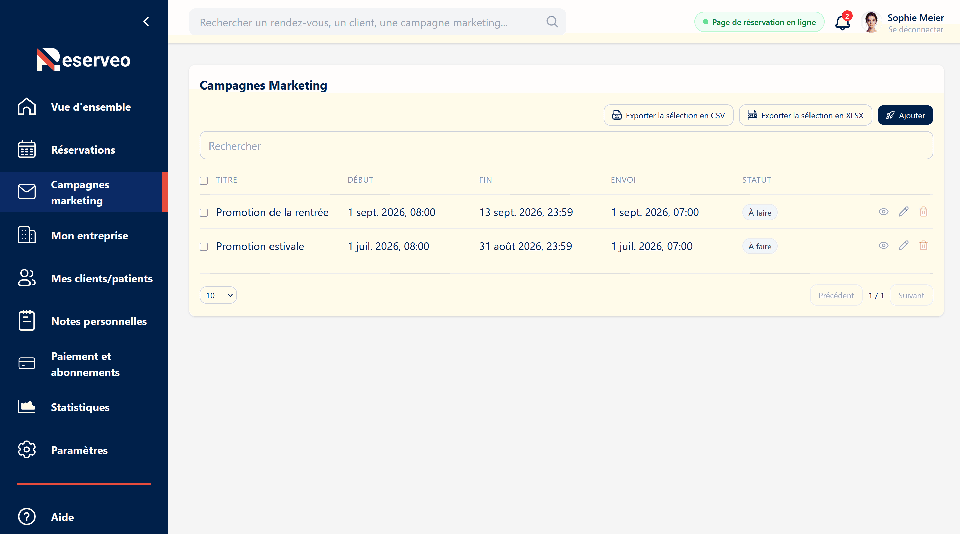Collapse the sidebar with the chevron arrow
The height and width of the screenshot is (534, 960).
(146, 22)
